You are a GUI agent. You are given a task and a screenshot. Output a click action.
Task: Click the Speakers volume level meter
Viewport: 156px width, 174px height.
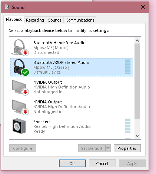[128, 126]
